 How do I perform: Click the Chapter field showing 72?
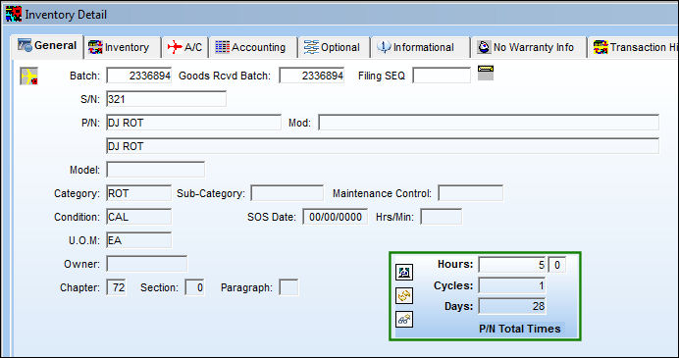pos(116,287)
